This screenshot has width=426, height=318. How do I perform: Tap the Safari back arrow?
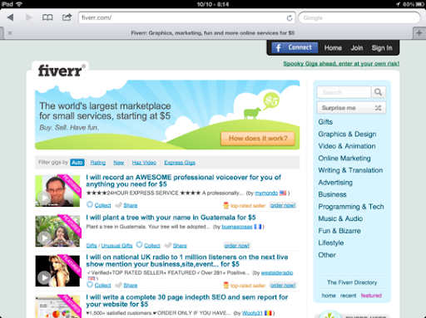(11, 17)
